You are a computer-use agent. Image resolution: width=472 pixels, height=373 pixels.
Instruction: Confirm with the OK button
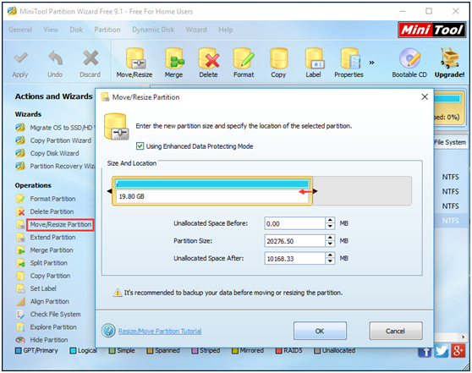(x=320, y=331)
